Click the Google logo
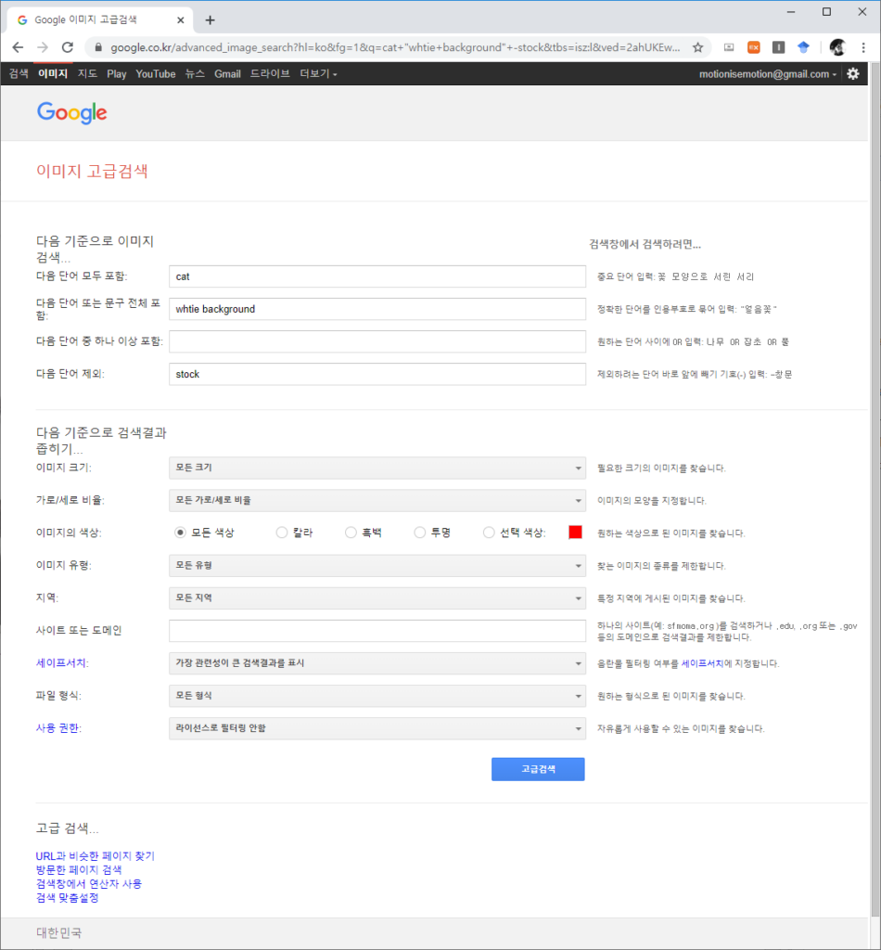This screenshot has width=881, height=950. (72, 113)
